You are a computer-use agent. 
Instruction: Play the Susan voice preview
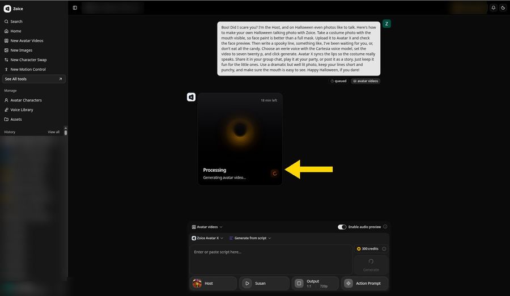pos(247,284)
